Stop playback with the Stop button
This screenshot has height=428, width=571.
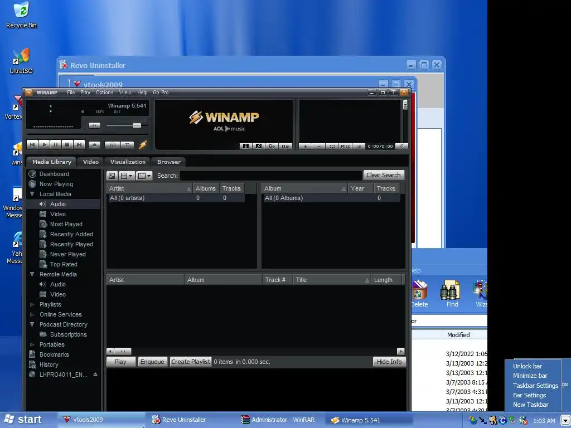(67, 145)
